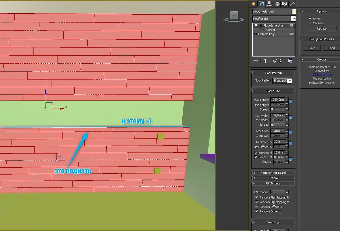Collapse the FloorGenerator stack entry
Viewport: 340px width, 231px height.
tap(261, 26)
